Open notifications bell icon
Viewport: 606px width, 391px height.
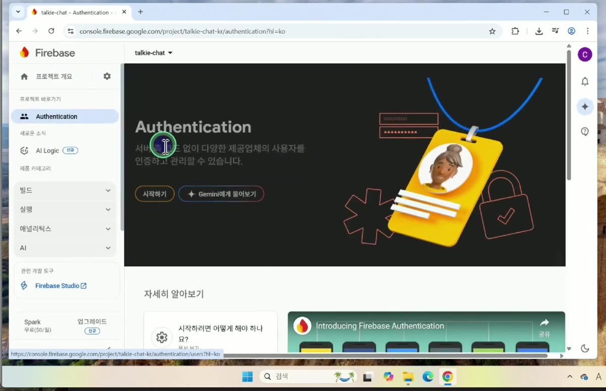tap(585, 81)
